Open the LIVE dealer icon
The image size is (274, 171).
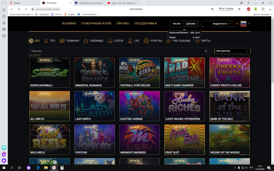(130, 41)
